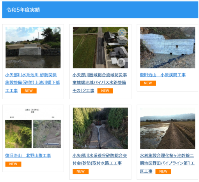Click the river revetment block photo
Viewport: 199px width, 182px height.
[33, 48]
